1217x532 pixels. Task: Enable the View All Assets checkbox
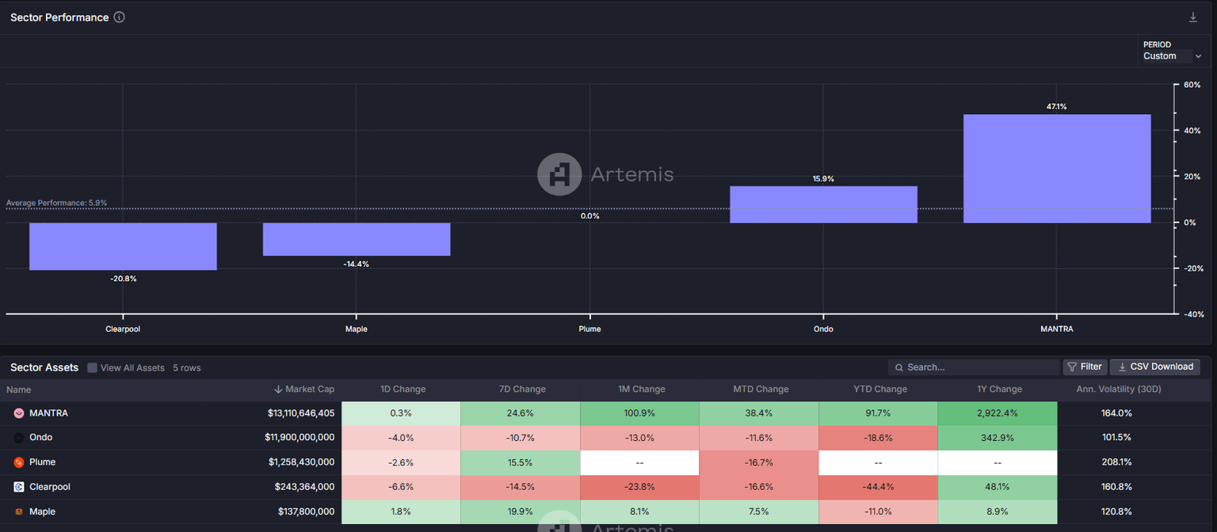[92, 367]
